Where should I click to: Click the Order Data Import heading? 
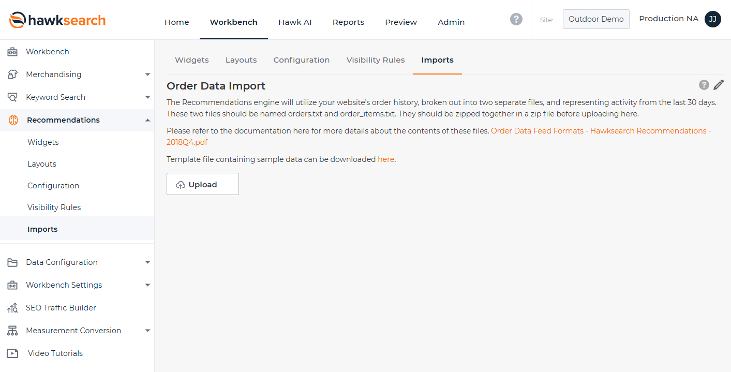tap(216, 86)
